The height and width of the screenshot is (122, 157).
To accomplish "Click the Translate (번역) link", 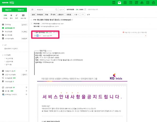I will click(x=88, y=14).
